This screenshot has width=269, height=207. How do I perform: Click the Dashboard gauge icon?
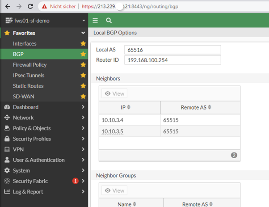pos(7,107)
